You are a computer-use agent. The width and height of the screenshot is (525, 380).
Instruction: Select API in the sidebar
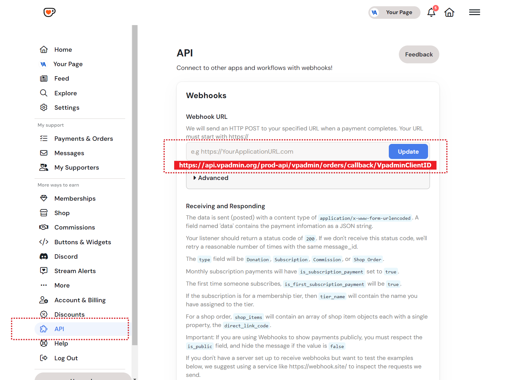coord(59,329)
